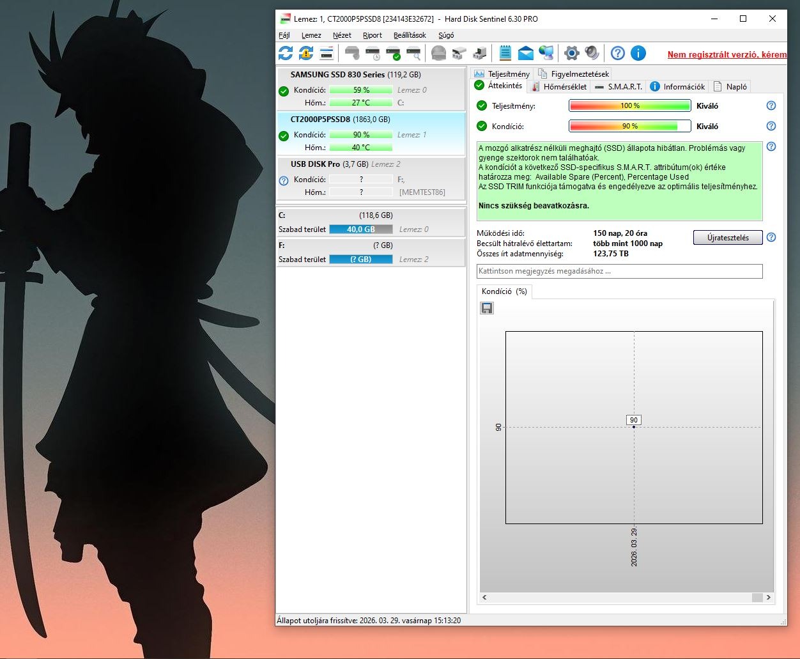Image resolution: width=800 pixels, height=659 pixels.
Task: Click the red unregistered version link
Action: pos(727,54)
